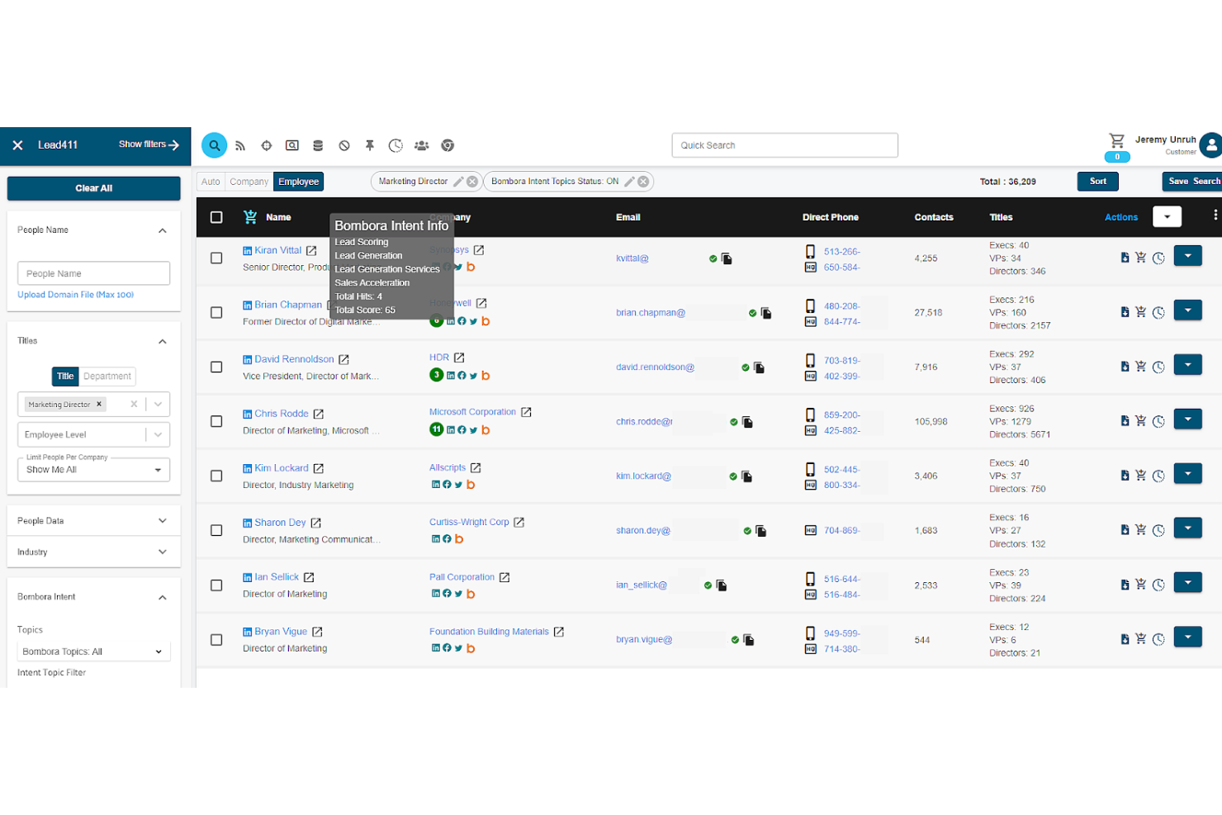Open the Bombora Topics: All dropdown
The image size is (1222, 815).
(x=93, y=652)
